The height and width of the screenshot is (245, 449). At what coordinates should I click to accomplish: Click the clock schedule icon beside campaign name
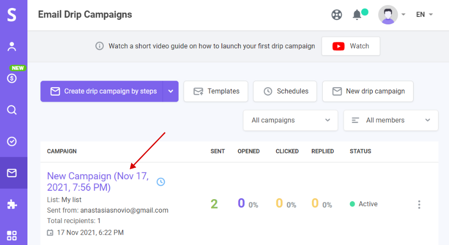pyautogui.click(x=161, y=182)
